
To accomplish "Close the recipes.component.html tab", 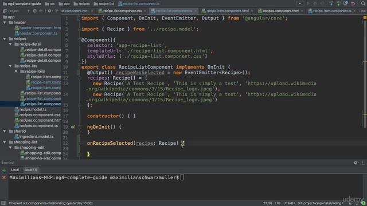I will click(302, 11).
